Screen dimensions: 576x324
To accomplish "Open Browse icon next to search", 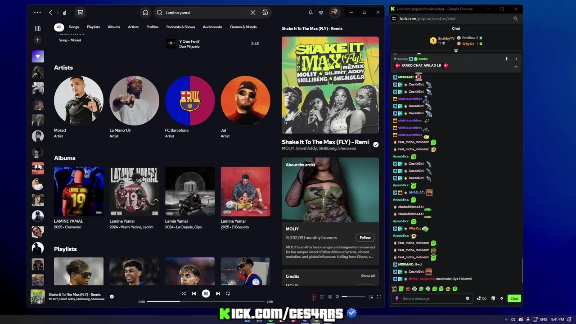I will [x=265, y=13].
